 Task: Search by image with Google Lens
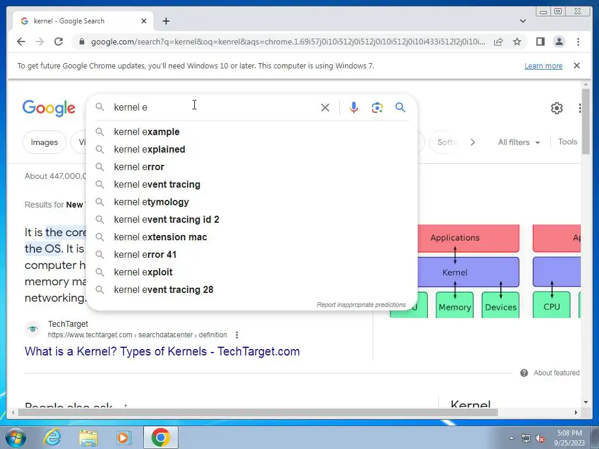click(x=377, y=108)
